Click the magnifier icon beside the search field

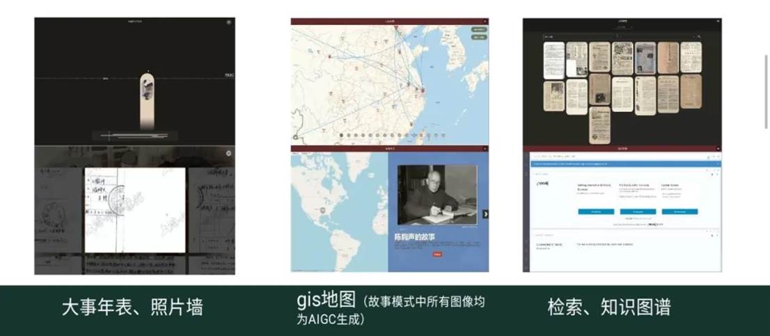pos(698,36)
